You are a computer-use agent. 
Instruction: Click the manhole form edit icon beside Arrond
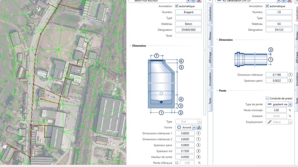pyautogui.click(x=199, y=127)
